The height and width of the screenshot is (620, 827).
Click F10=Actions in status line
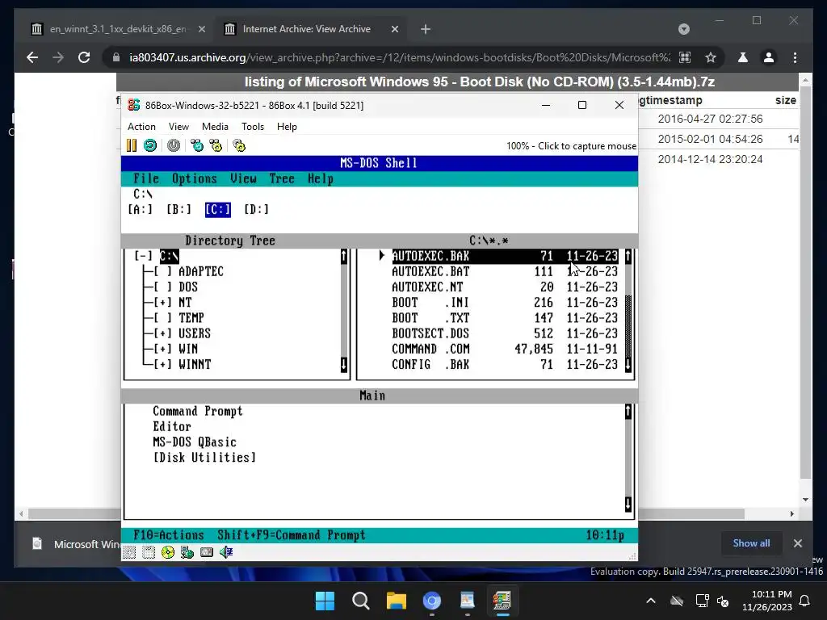(x=169, y=535)
